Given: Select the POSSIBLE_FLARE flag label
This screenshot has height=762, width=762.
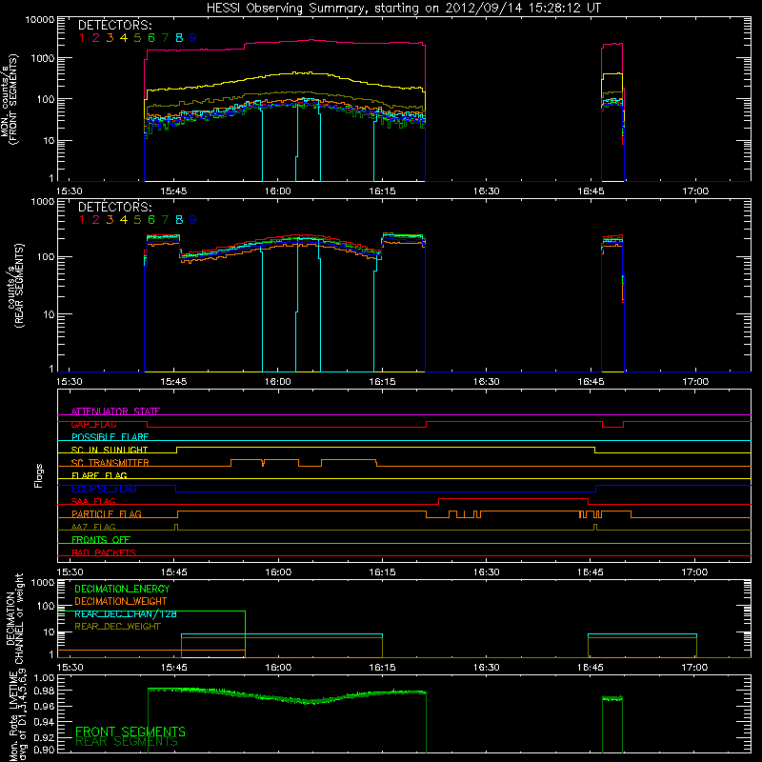Looking at the screenshot, I should point(110,437).
